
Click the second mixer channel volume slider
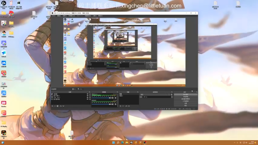click(101, 104)
